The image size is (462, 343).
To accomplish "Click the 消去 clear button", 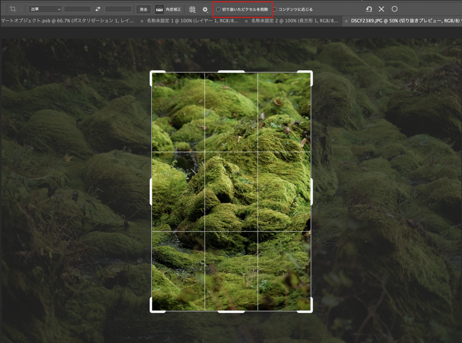I will 144,9.
